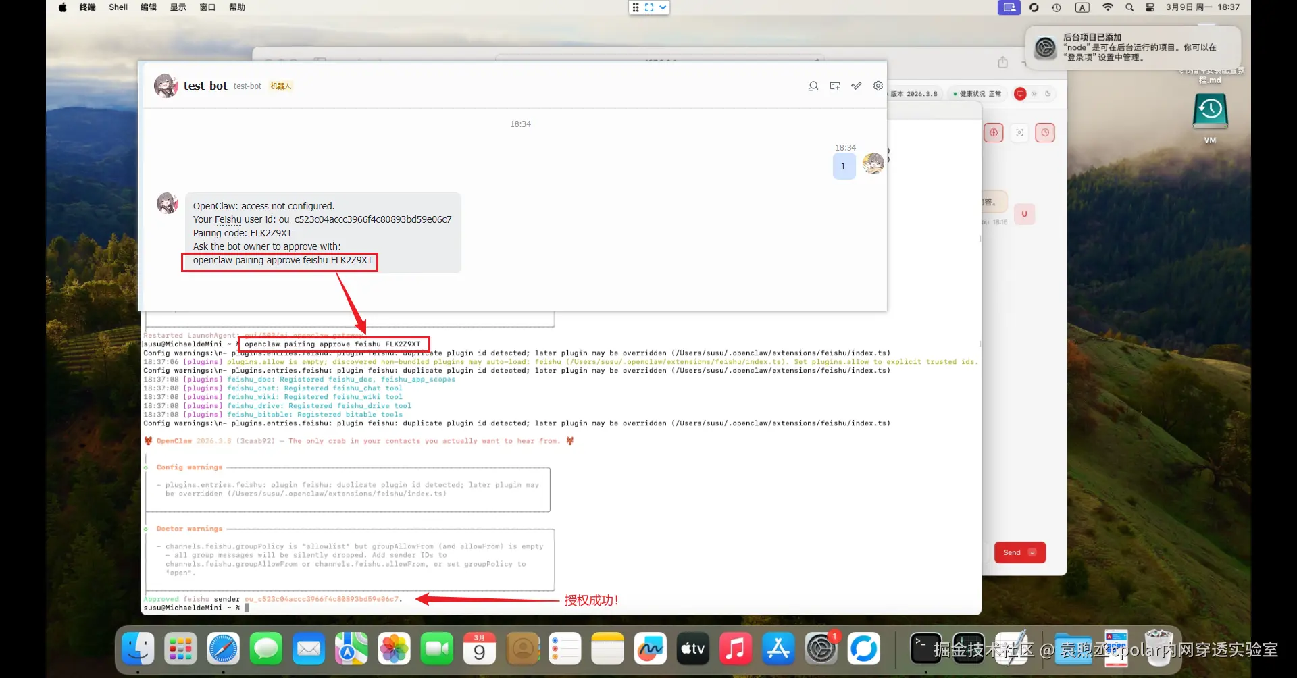Click the date and time in menu bar
The height and width of the screenshot is (678, 1297).
[1202, 7]
